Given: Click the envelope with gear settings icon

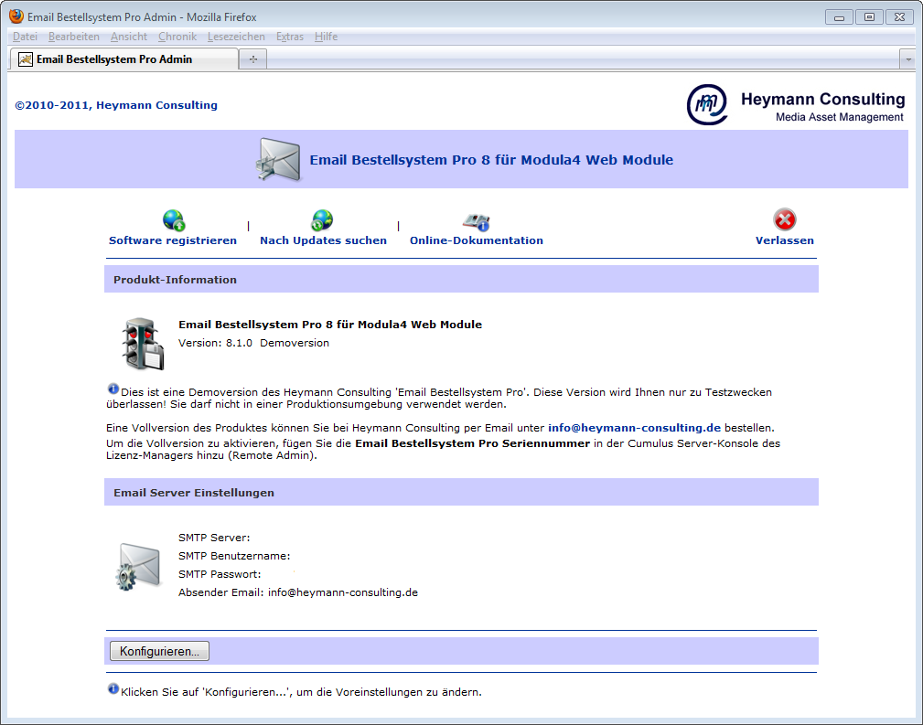Looking at the screenshot, I should pyautogui.click(x=139, y=567).
